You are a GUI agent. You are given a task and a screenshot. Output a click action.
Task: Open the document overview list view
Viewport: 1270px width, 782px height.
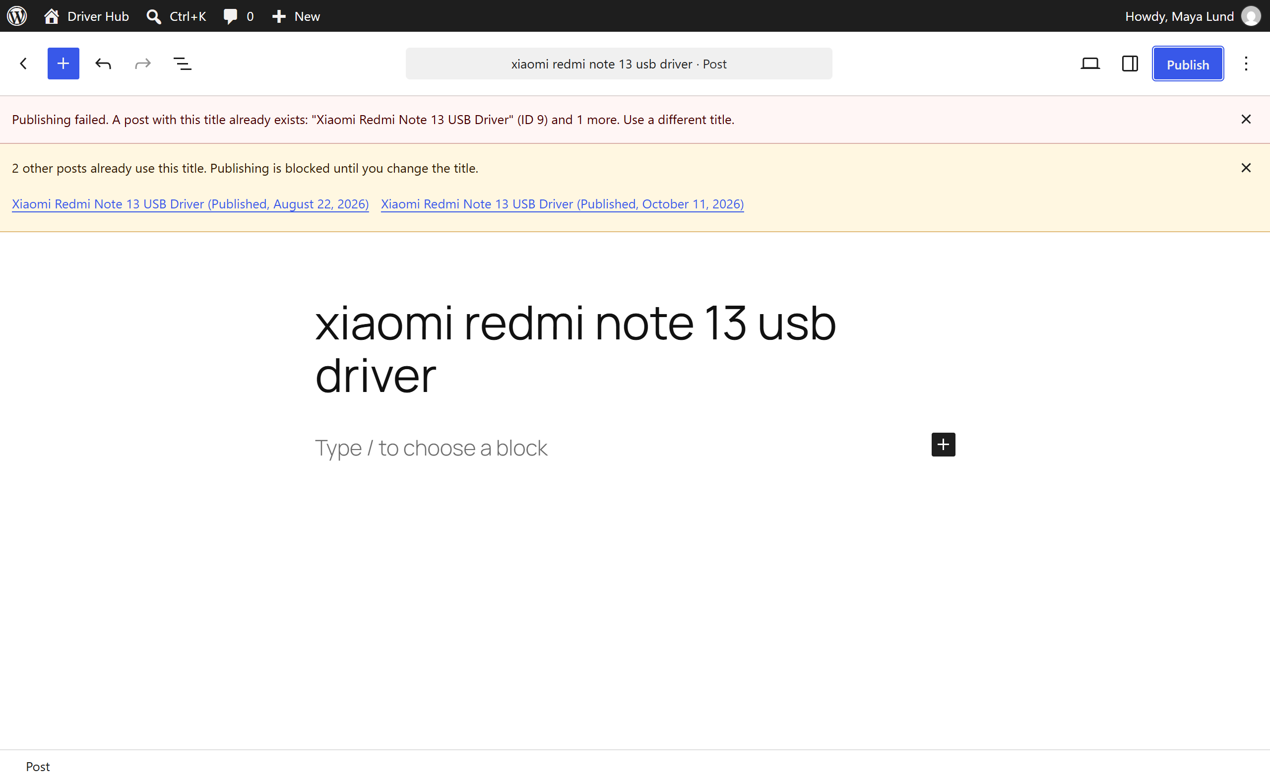(x=182, y=64)
